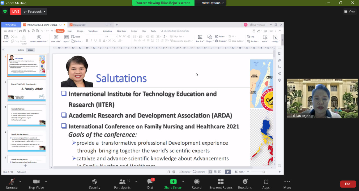The height and width of the screenshot is (191, 359).
Task: Click the Picture insert button
Action: pyautogui.click(x=220, y=36)
